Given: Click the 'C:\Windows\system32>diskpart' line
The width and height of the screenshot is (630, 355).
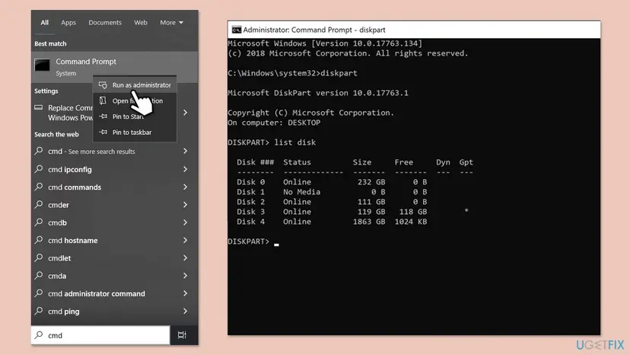Looking at the screenshot, I should pyautogui.click(x=292, y=73).
